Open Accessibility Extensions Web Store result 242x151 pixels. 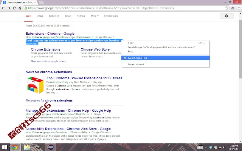coord(68,129)
